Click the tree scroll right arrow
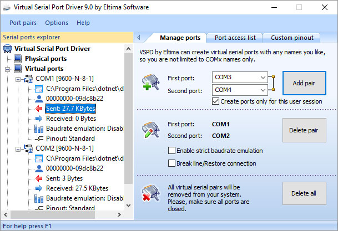 click(x=119, y=214)
